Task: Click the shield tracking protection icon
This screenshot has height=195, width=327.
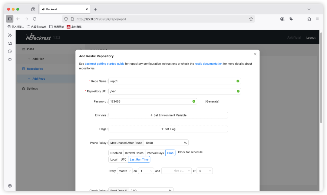Action: tap(66, 19)
